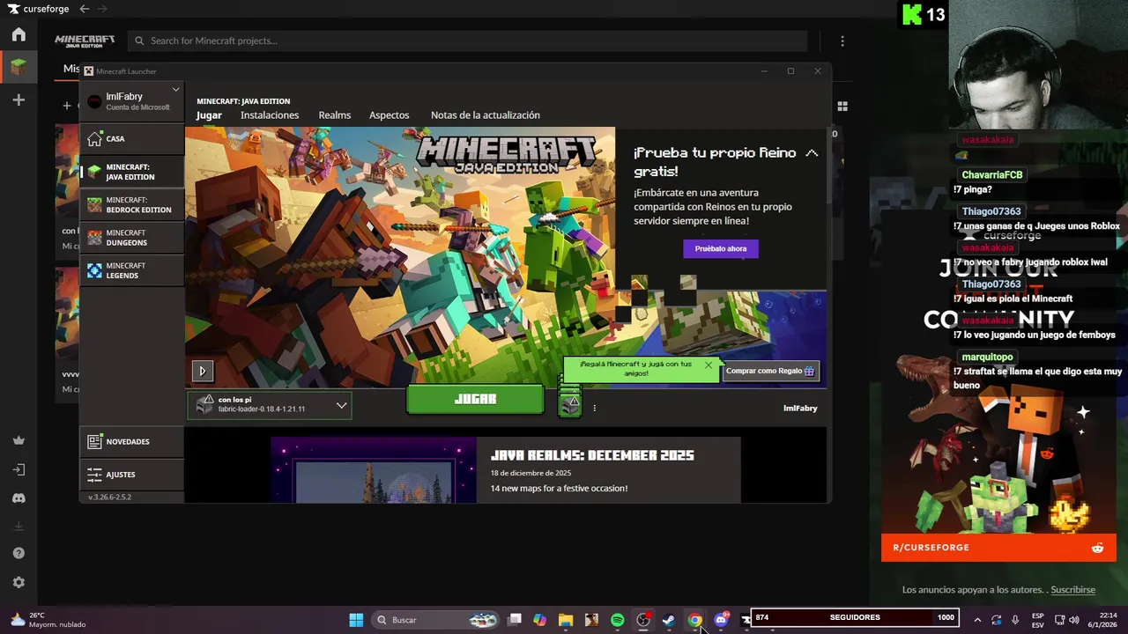1128x634 pixels.
Task: Select Minecraft: Bedrock Edition in launcher sidebar
Action: tap(132, 205)
